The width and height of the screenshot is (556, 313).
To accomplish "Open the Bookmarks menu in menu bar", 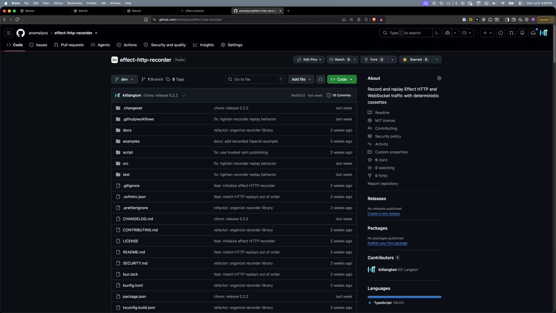I will 75,3.
